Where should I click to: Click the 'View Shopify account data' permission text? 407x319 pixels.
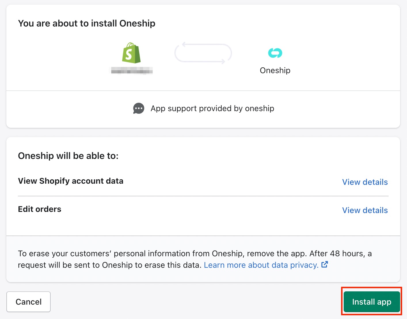click(71, 181)
